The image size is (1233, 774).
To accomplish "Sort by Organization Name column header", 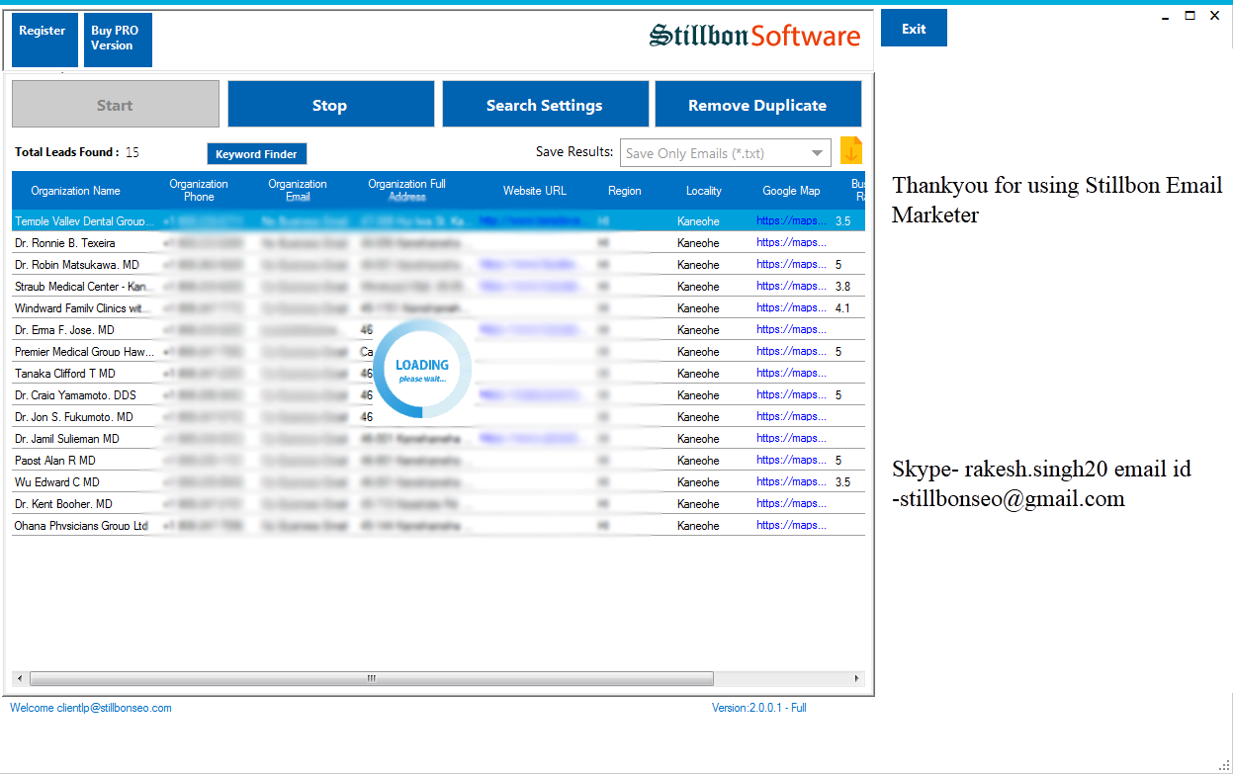I will [76, 191].
